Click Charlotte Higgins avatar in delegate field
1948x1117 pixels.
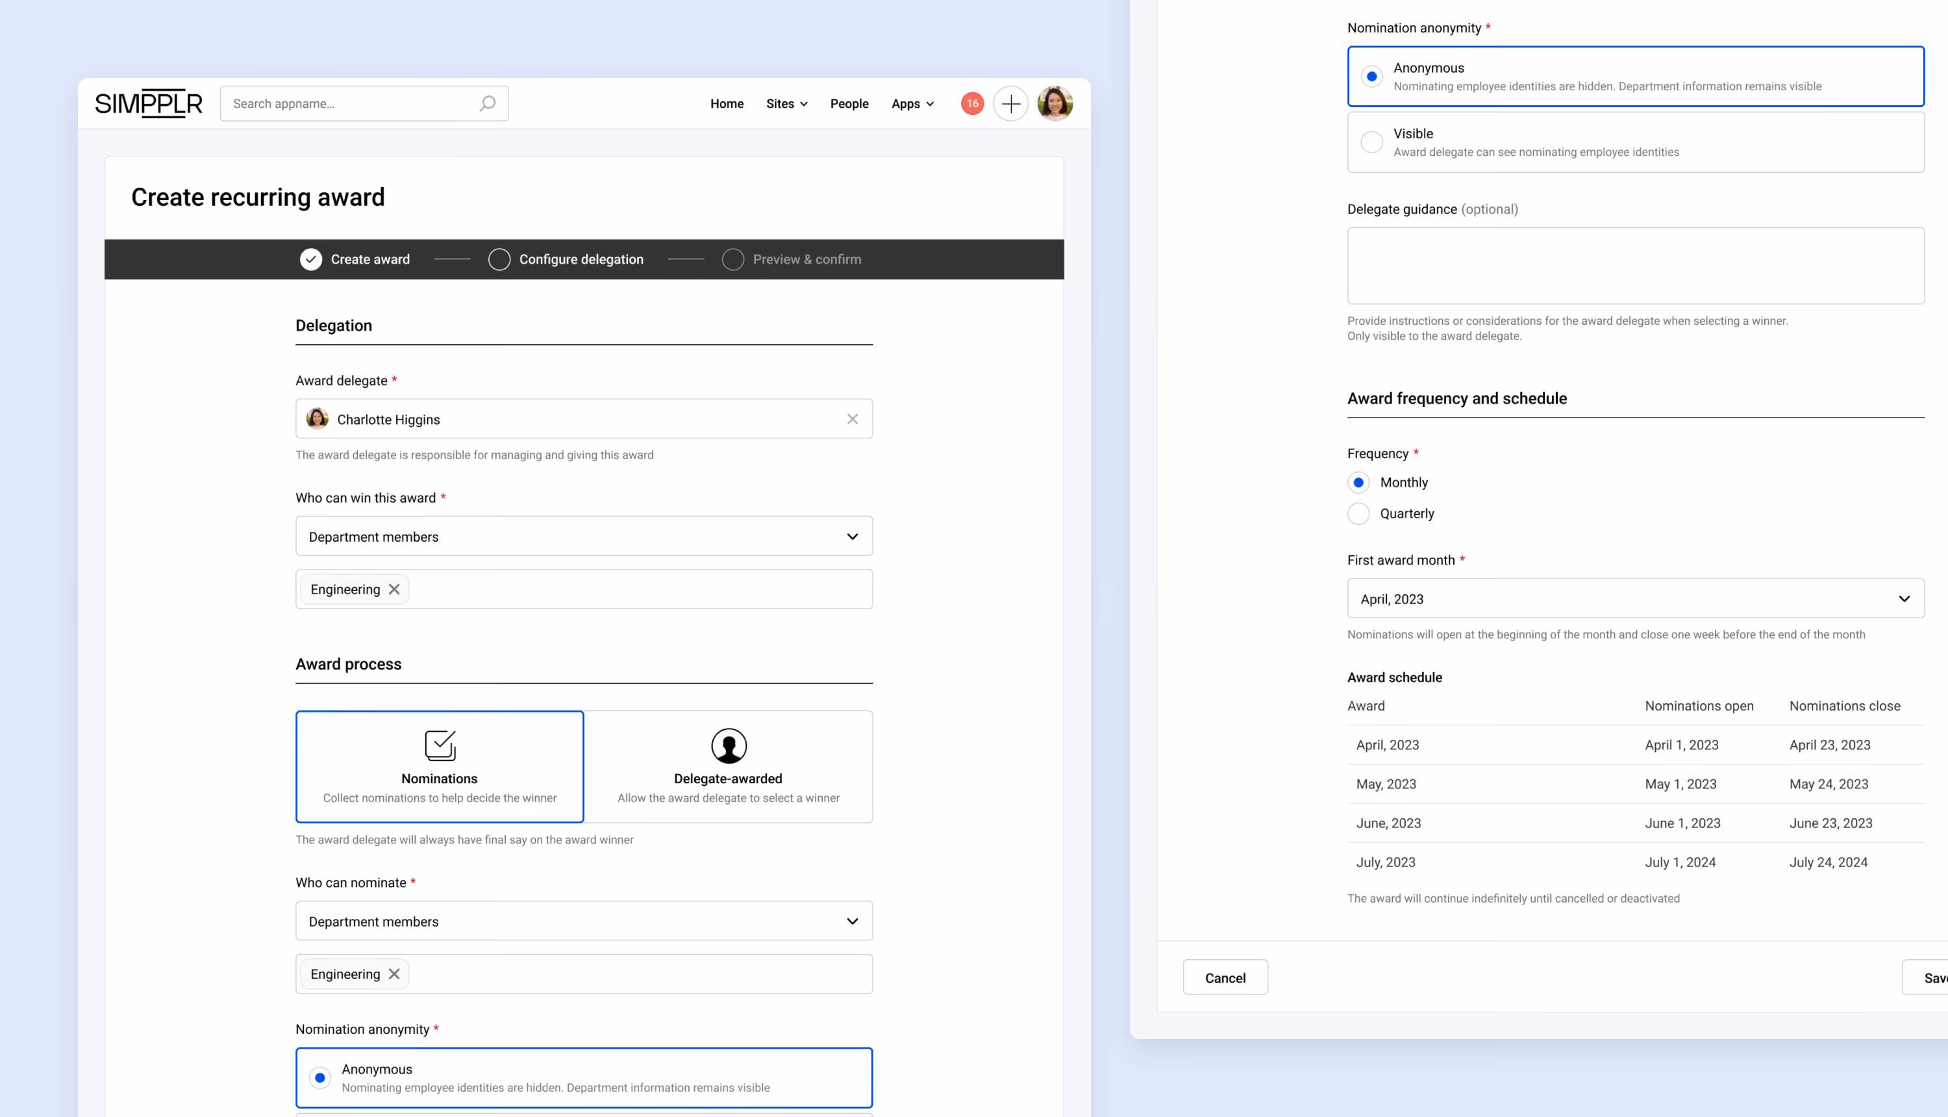(317, 419)
